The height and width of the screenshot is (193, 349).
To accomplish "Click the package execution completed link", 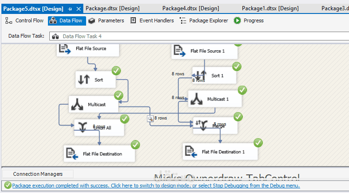I will 156,186.
